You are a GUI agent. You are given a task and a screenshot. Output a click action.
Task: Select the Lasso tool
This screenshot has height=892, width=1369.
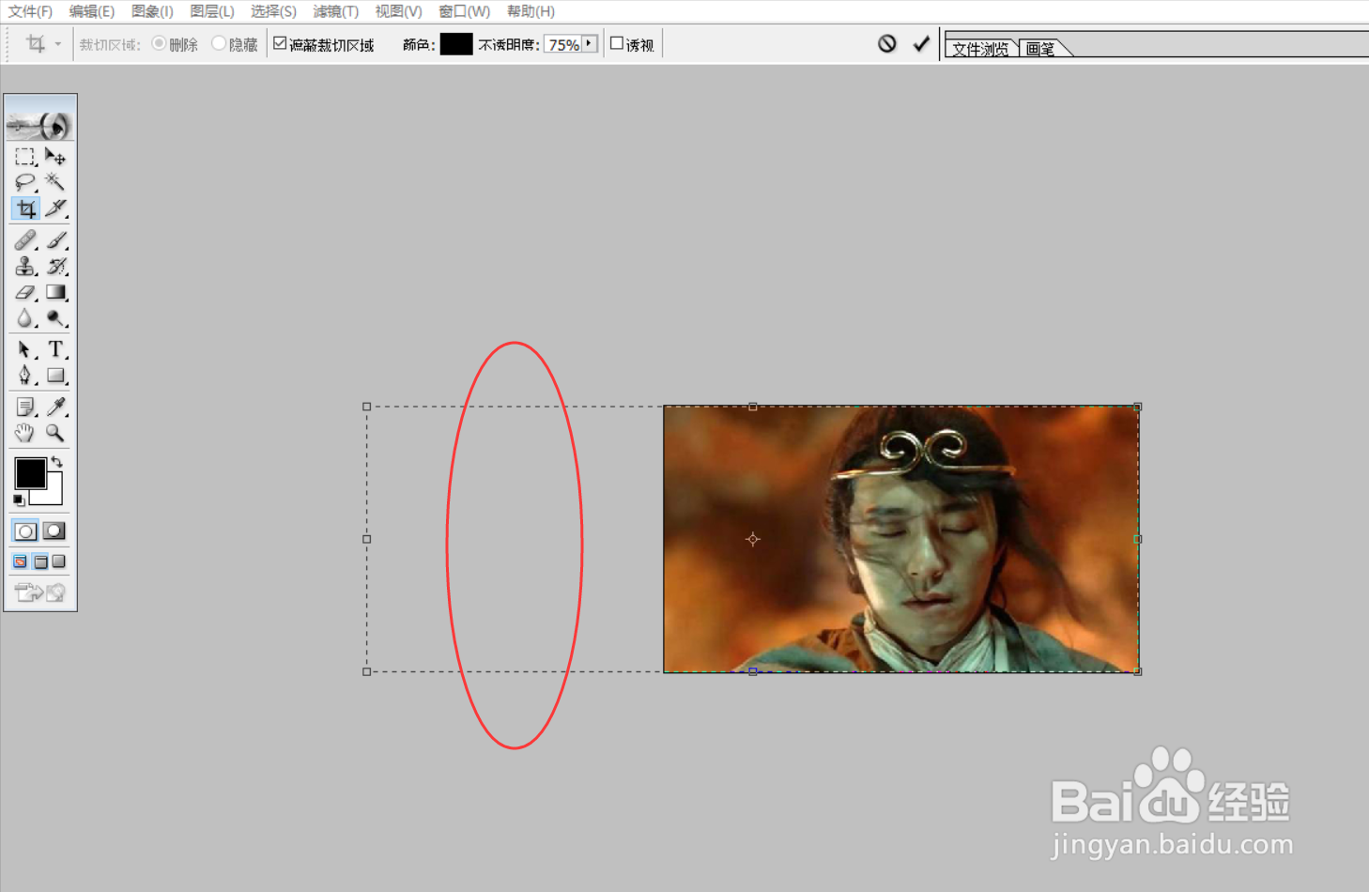(x=25, y=182)
